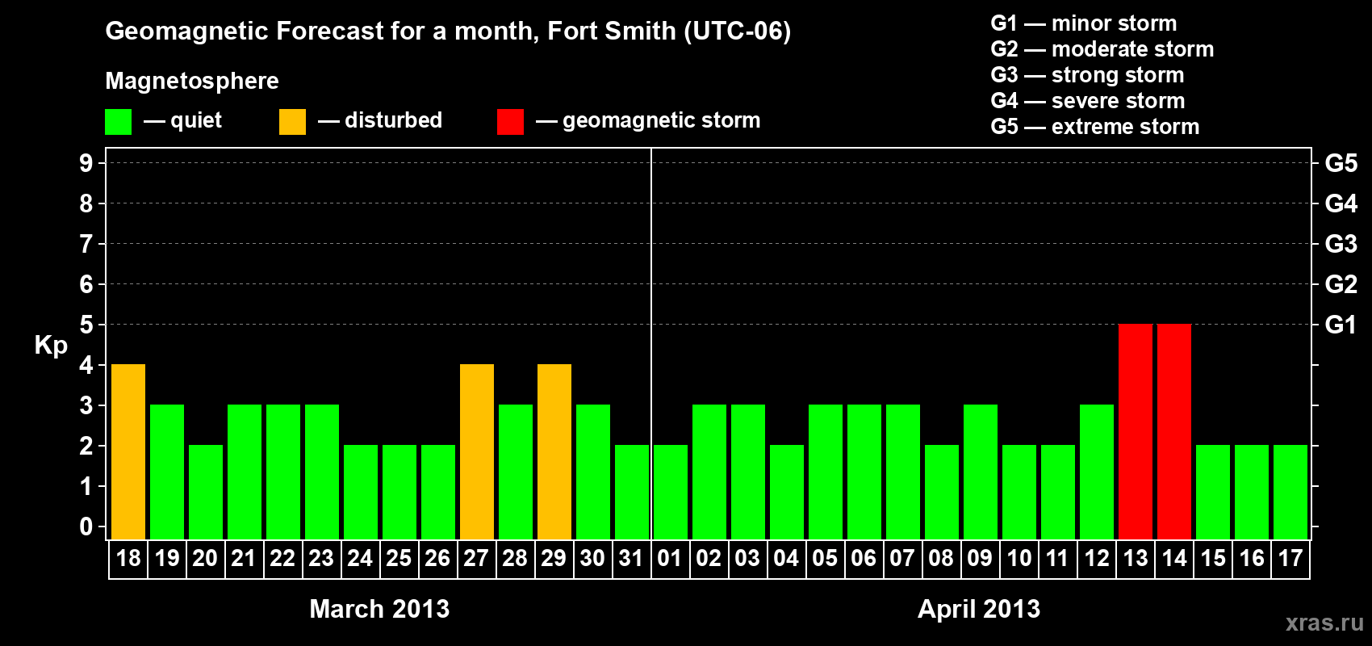Click the 'G4 — severe storm' legend text
Viewport: 1372px width, 646px height.
[1088, 101]
